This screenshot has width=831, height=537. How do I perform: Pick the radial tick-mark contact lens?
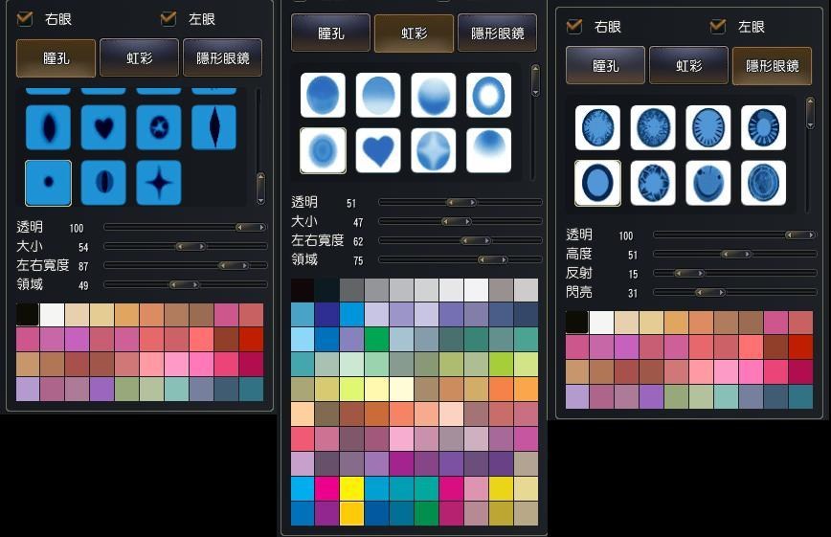click(708, 127)
